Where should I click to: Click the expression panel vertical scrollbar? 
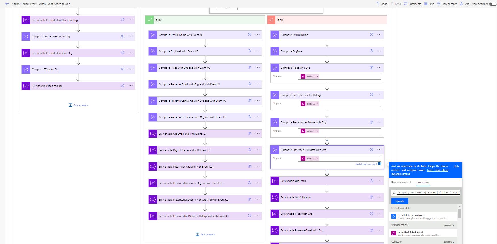point(460,213)
